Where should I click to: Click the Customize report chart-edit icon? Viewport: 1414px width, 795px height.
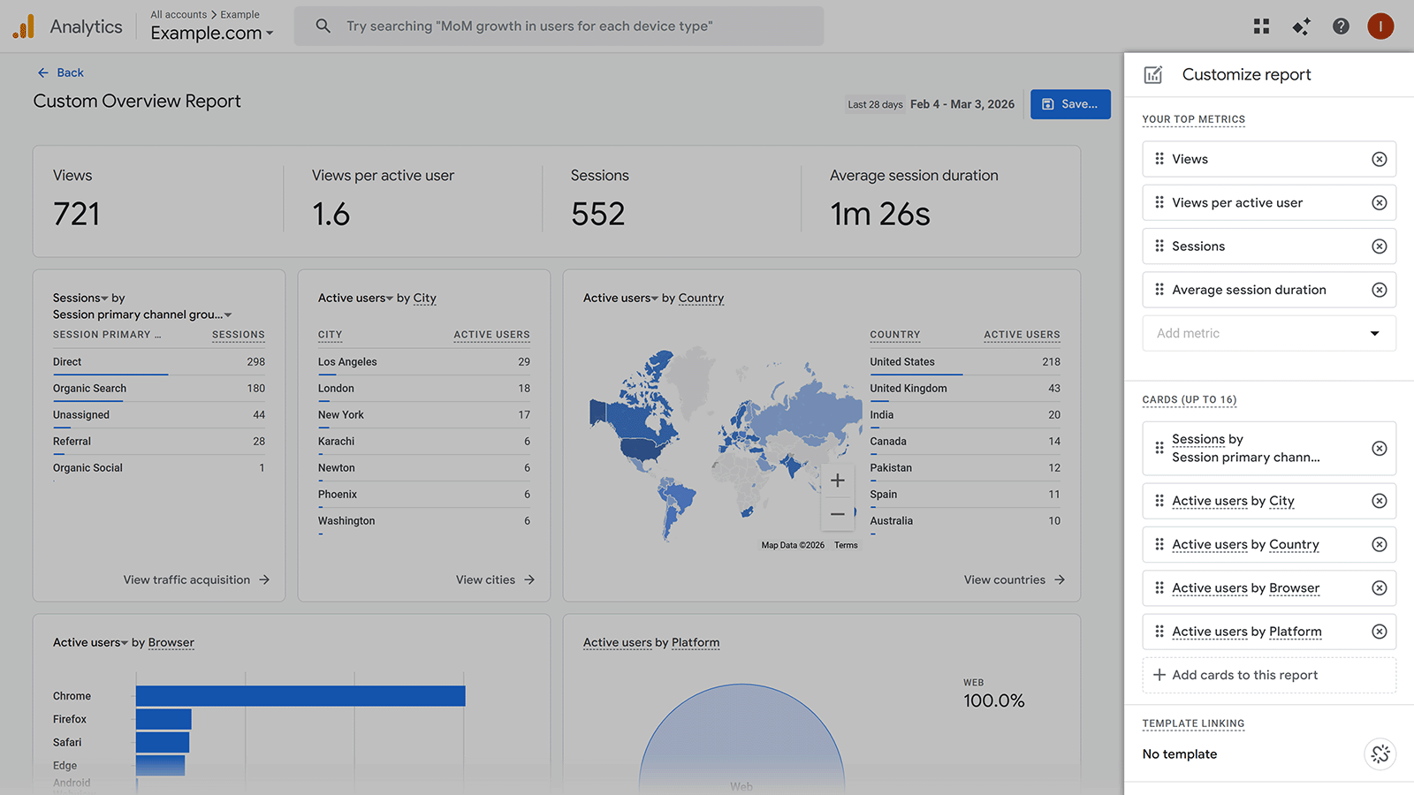[x=1153, y=74]
